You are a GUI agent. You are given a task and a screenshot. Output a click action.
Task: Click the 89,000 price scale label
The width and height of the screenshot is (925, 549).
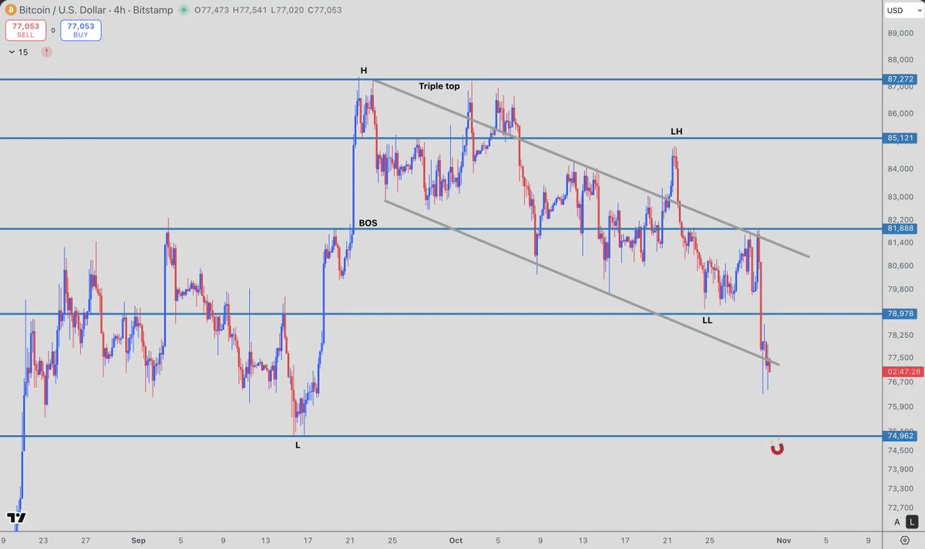click(x=901, y=33)
